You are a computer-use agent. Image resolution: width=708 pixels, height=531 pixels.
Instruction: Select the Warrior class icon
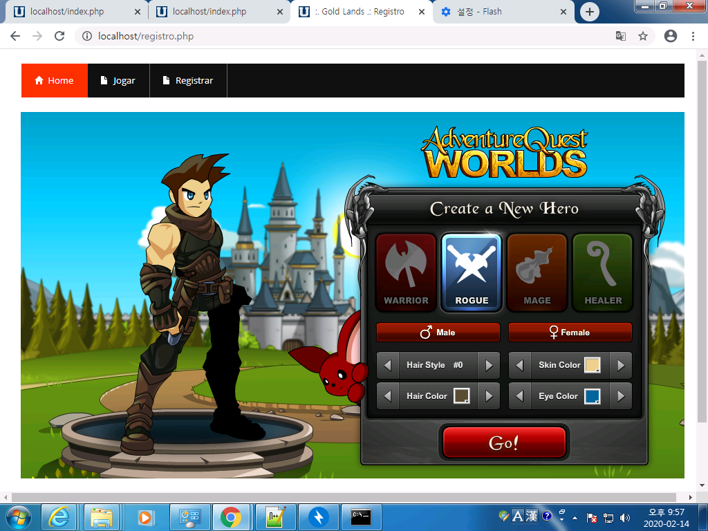(406, 272)
